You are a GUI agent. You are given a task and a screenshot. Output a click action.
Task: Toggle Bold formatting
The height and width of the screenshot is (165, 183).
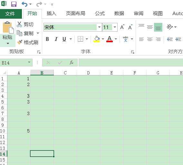47,39
